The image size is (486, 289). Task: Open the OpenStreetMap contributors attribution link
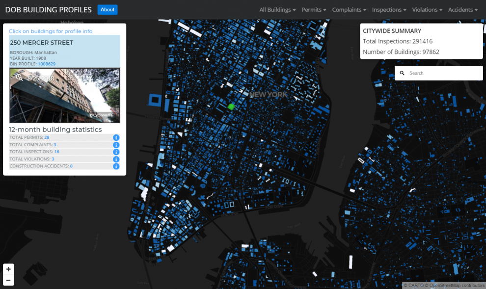(x=457, y=285)
